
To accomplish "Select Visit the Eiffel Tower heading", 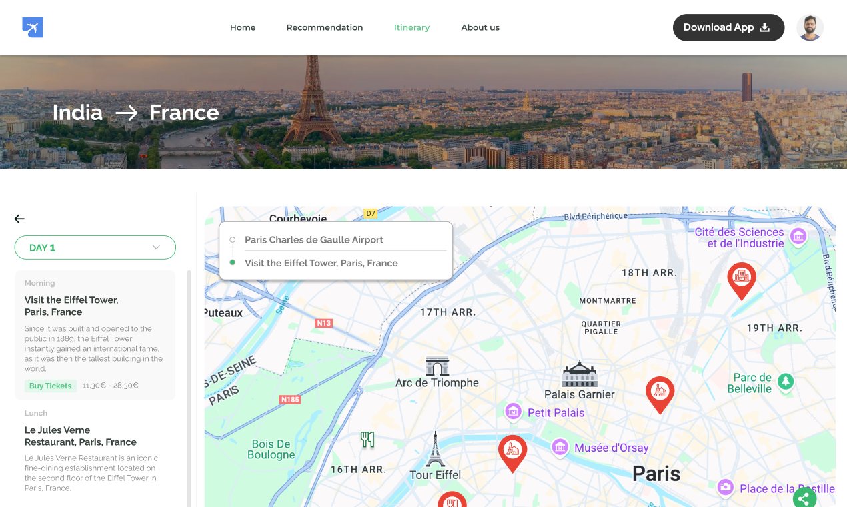I will point(71,306).
